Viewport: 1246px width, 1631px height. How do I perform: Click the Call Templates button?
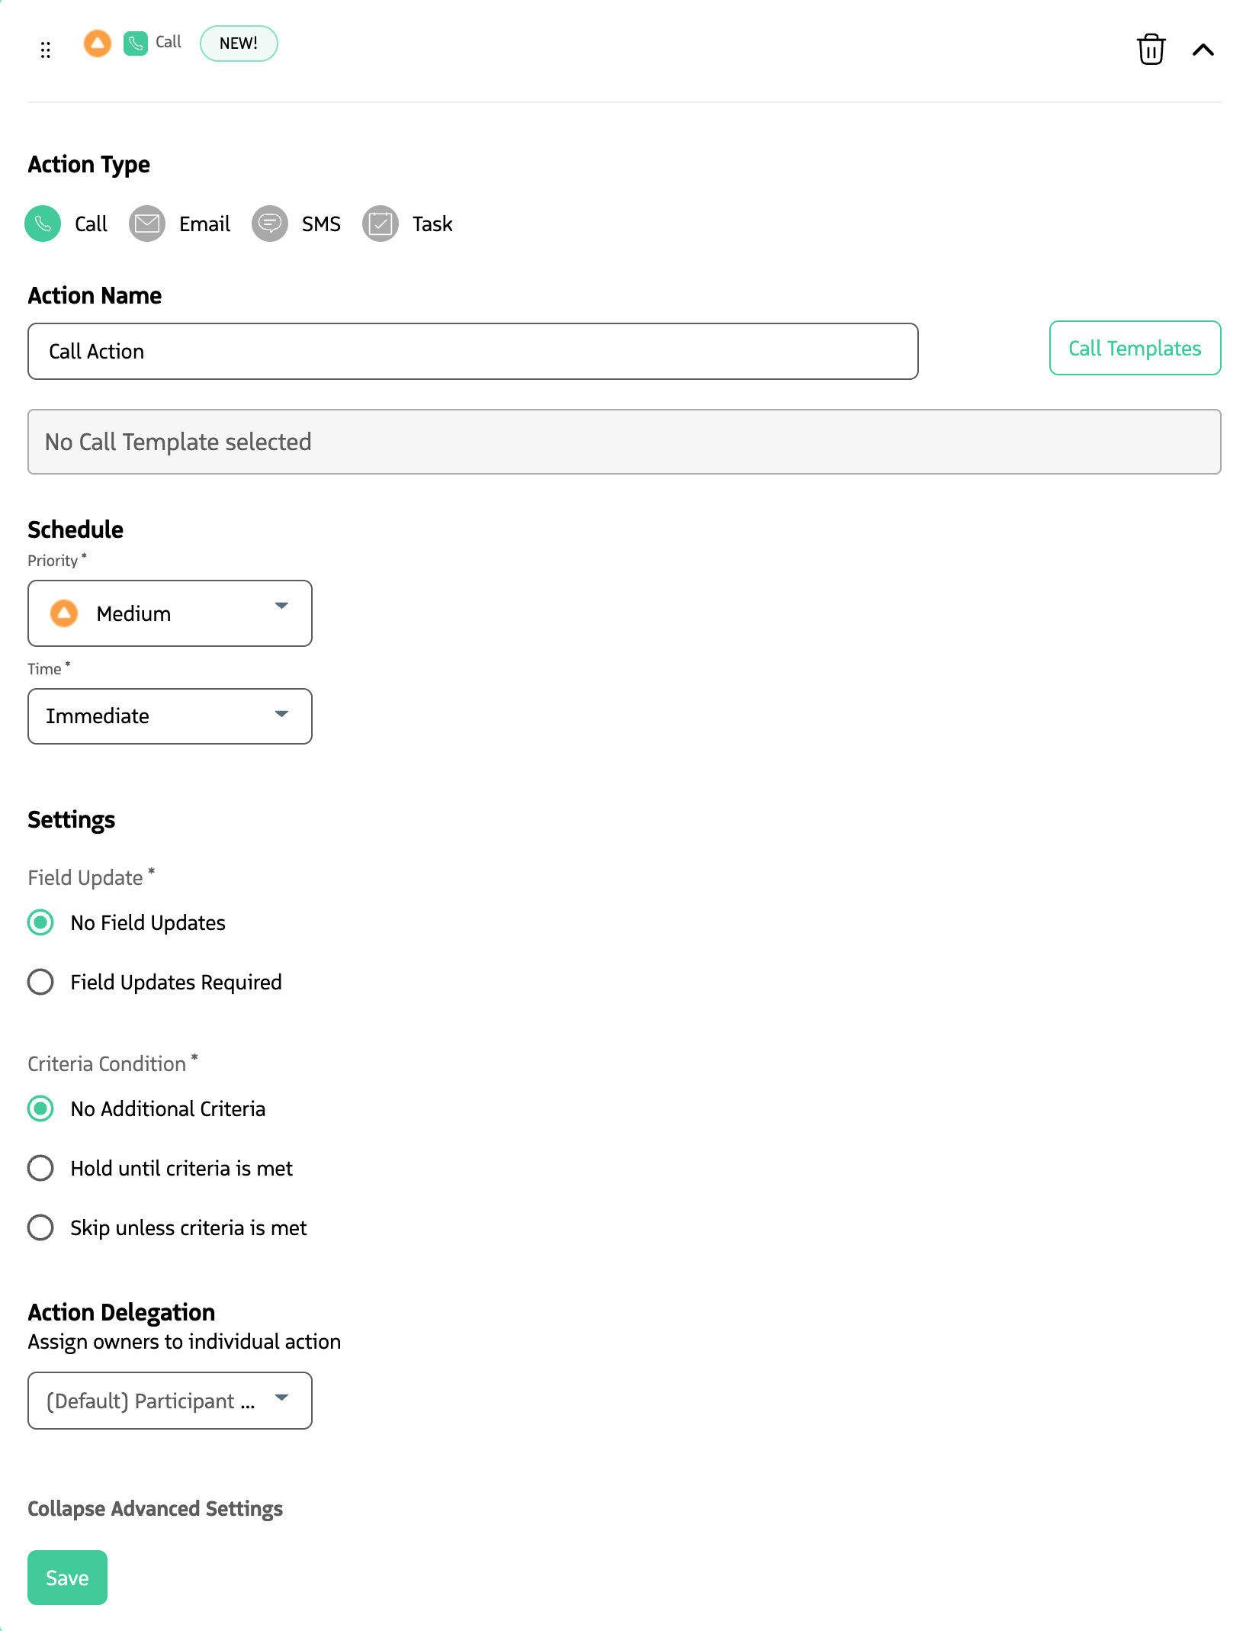point(1134,349)
